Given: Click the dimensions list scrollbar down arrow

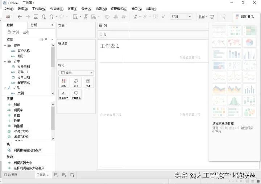Looking at the screenshot, I should (x=53, y=93).
